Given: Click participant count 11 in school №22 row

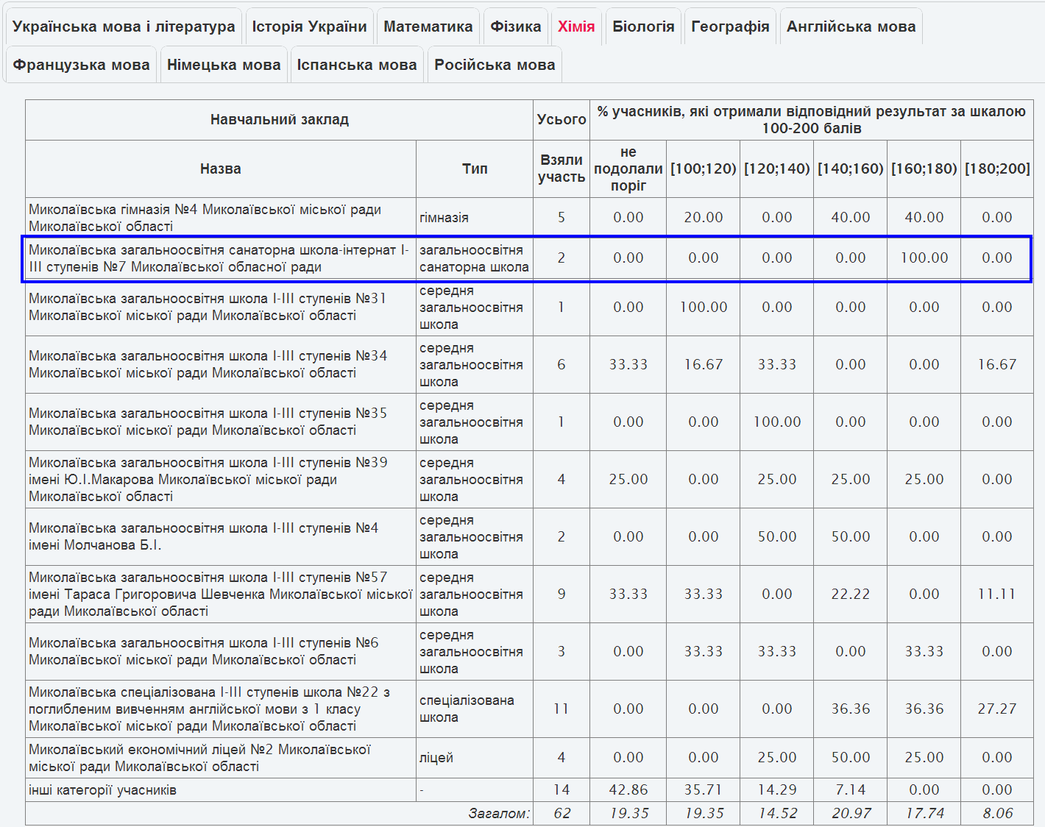Looking at the screenshot, I should [562, 709].
